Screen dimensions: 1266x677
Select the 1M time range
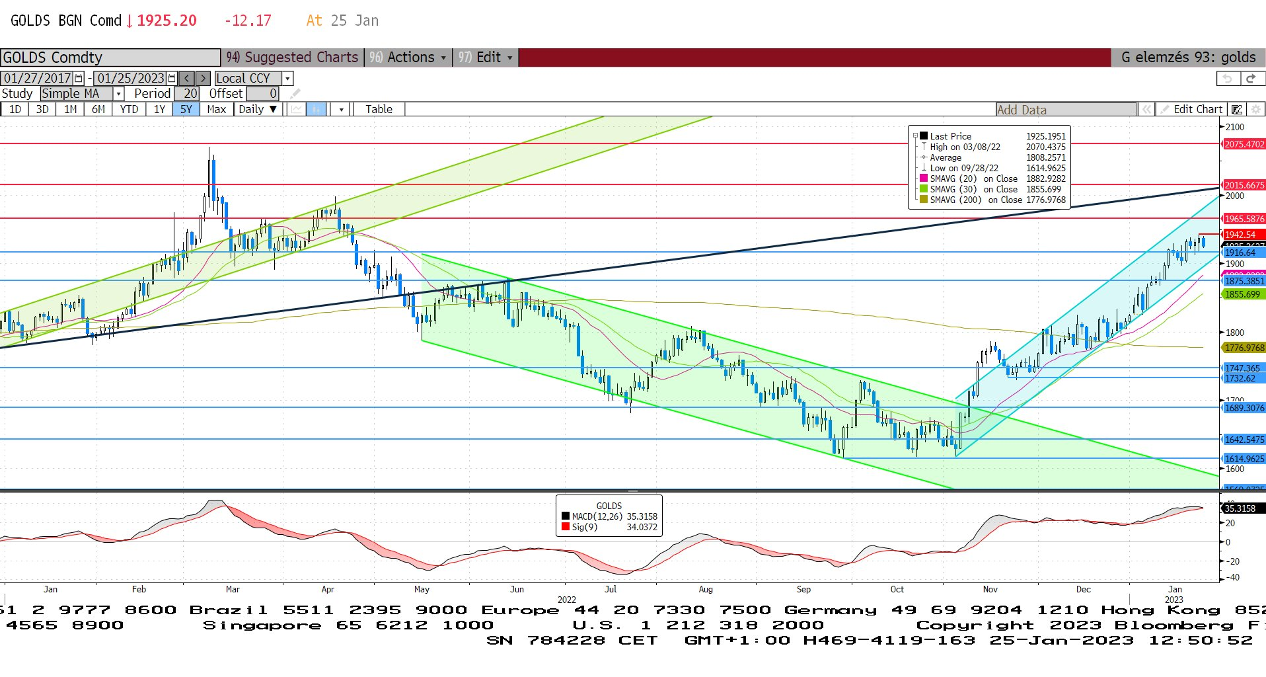click(70, 109)
